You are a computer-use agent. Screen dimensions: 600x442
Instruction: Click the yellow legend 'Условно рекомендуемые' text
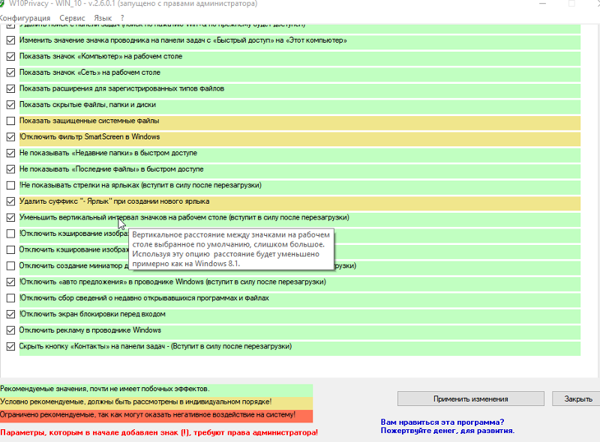click(x=136, y=402)
